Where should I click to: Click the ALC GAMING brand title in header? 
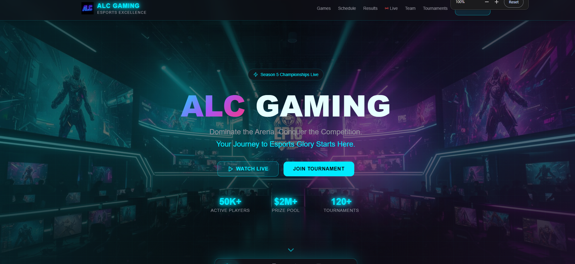(118, 6)
